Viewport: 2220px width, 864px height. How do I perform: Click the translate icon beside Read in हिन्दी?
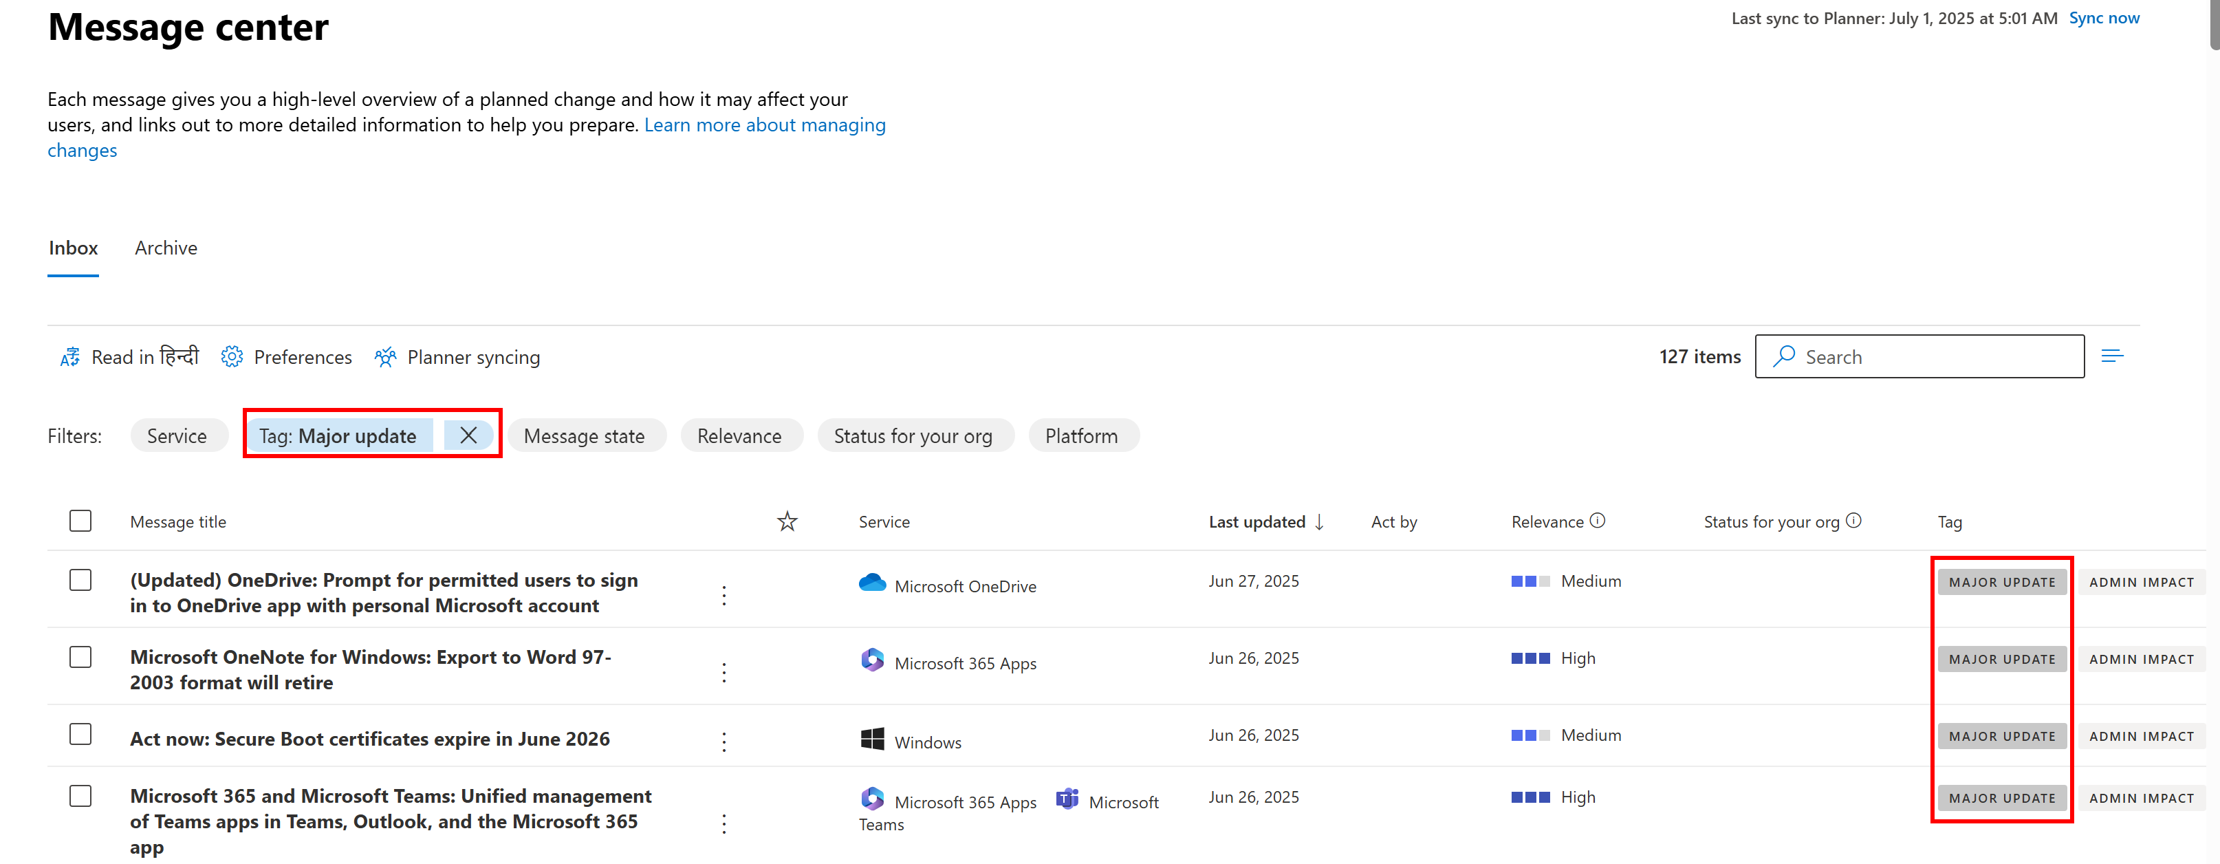click(x=70, y=357)
